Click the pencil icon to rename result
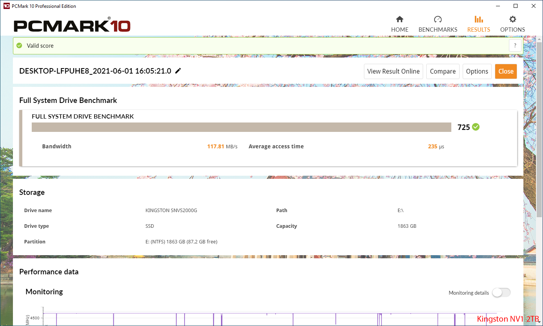The height and width of the screenshot is (326, 543). coord(178,71)
